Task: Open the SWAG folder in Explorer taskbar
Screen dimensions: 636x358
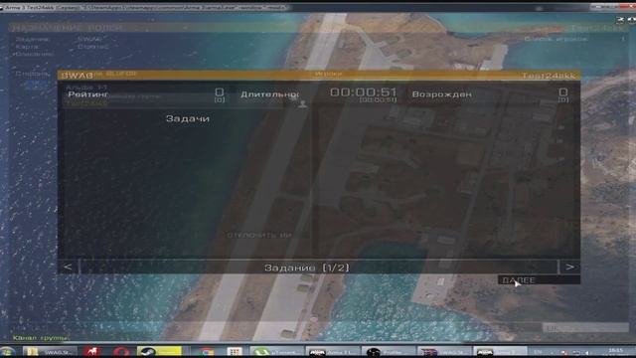Action: point(50,352)
